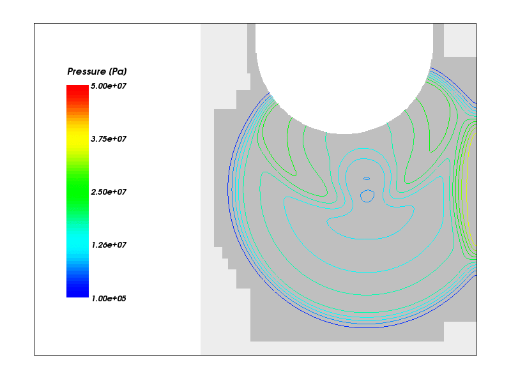Click the white circular cutout at top
511x383 pixels.
coord(344,78)
